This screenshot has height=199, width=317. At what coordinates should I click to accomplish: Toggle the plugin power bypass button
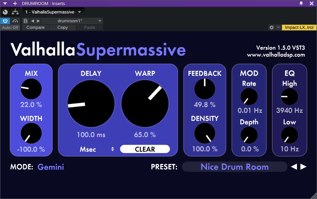tap(5, 21)
